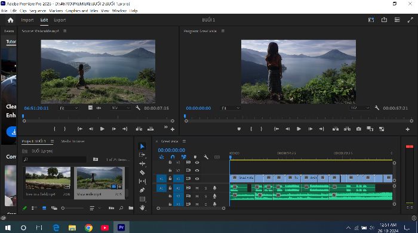
Task: Click Home icon in header bar
Action: (10, 20)
